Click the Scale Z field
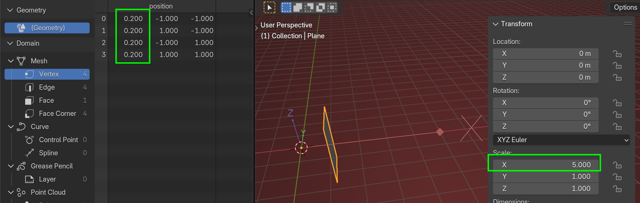The image size is (640, 203). point(546,188)
